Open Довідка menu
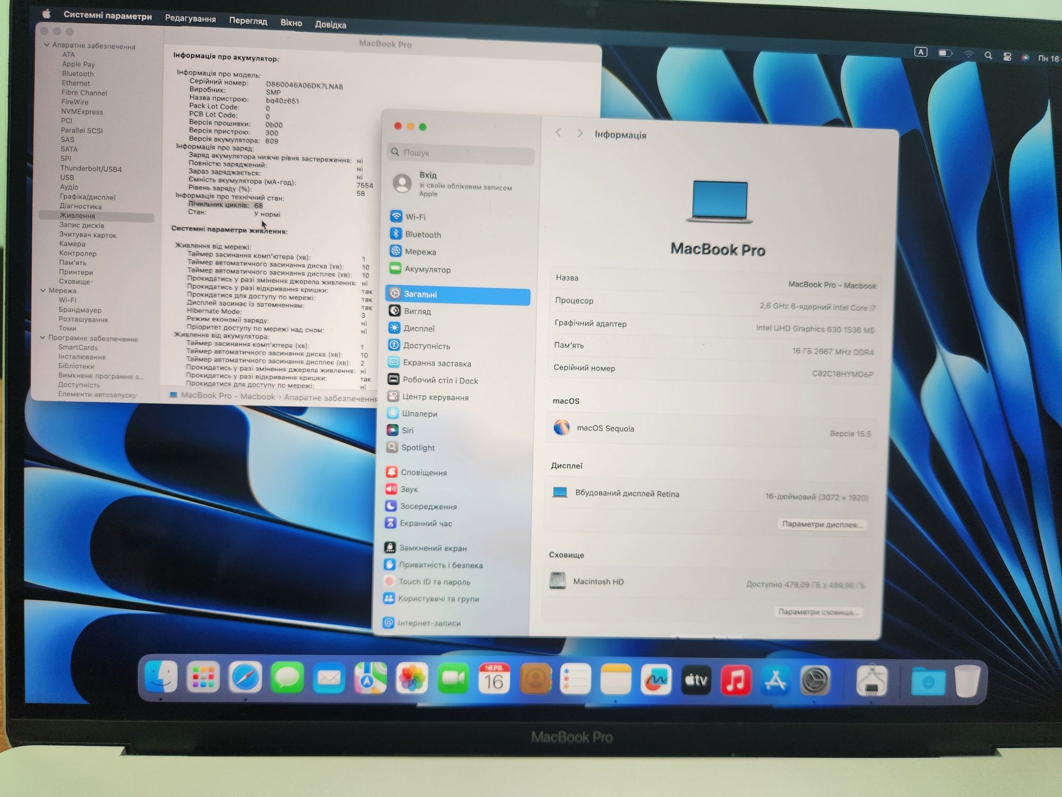 tap(330, 24)
